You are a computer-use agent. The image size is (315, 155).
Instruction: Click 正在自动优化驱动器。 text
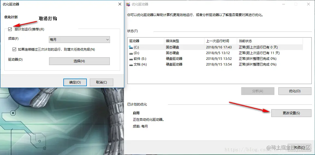point(148,120)
